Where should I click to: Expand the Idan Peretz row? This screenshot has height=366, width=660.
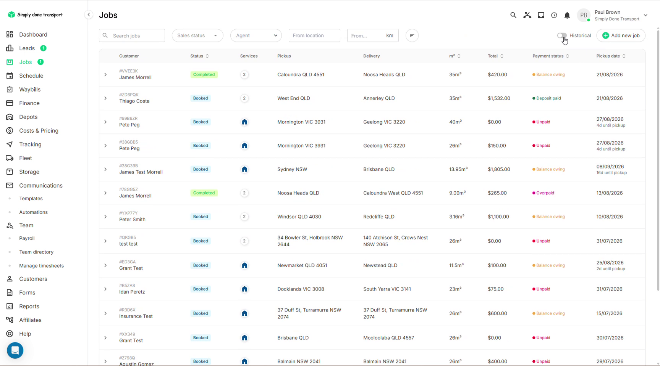[105, 289]
